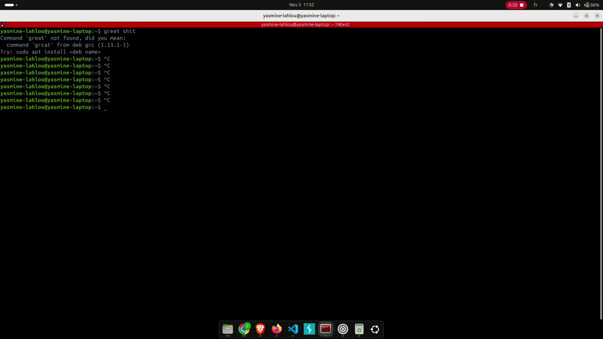The height and width of the screenshot is (339, 603).
Task: Launch Google Chrome from the dock
Action: click(244, 329)
